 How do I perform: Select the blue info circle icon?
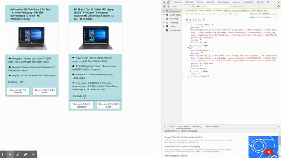[x=167, y=26]
